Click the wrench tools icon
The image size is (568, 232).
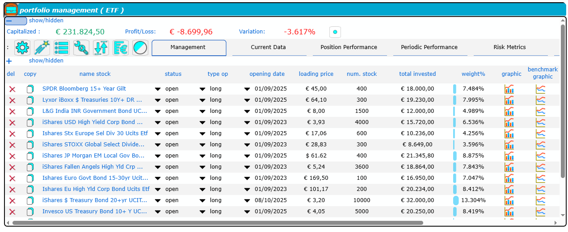pyautogui.click(x=81, y=48)
